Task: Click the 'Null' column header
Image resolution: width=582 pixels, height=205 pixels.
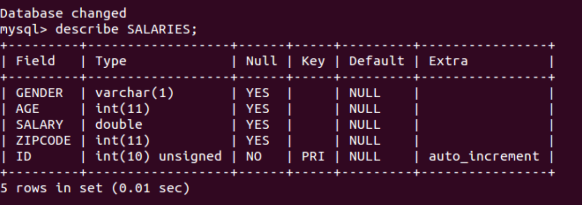Action: (262, 61)
